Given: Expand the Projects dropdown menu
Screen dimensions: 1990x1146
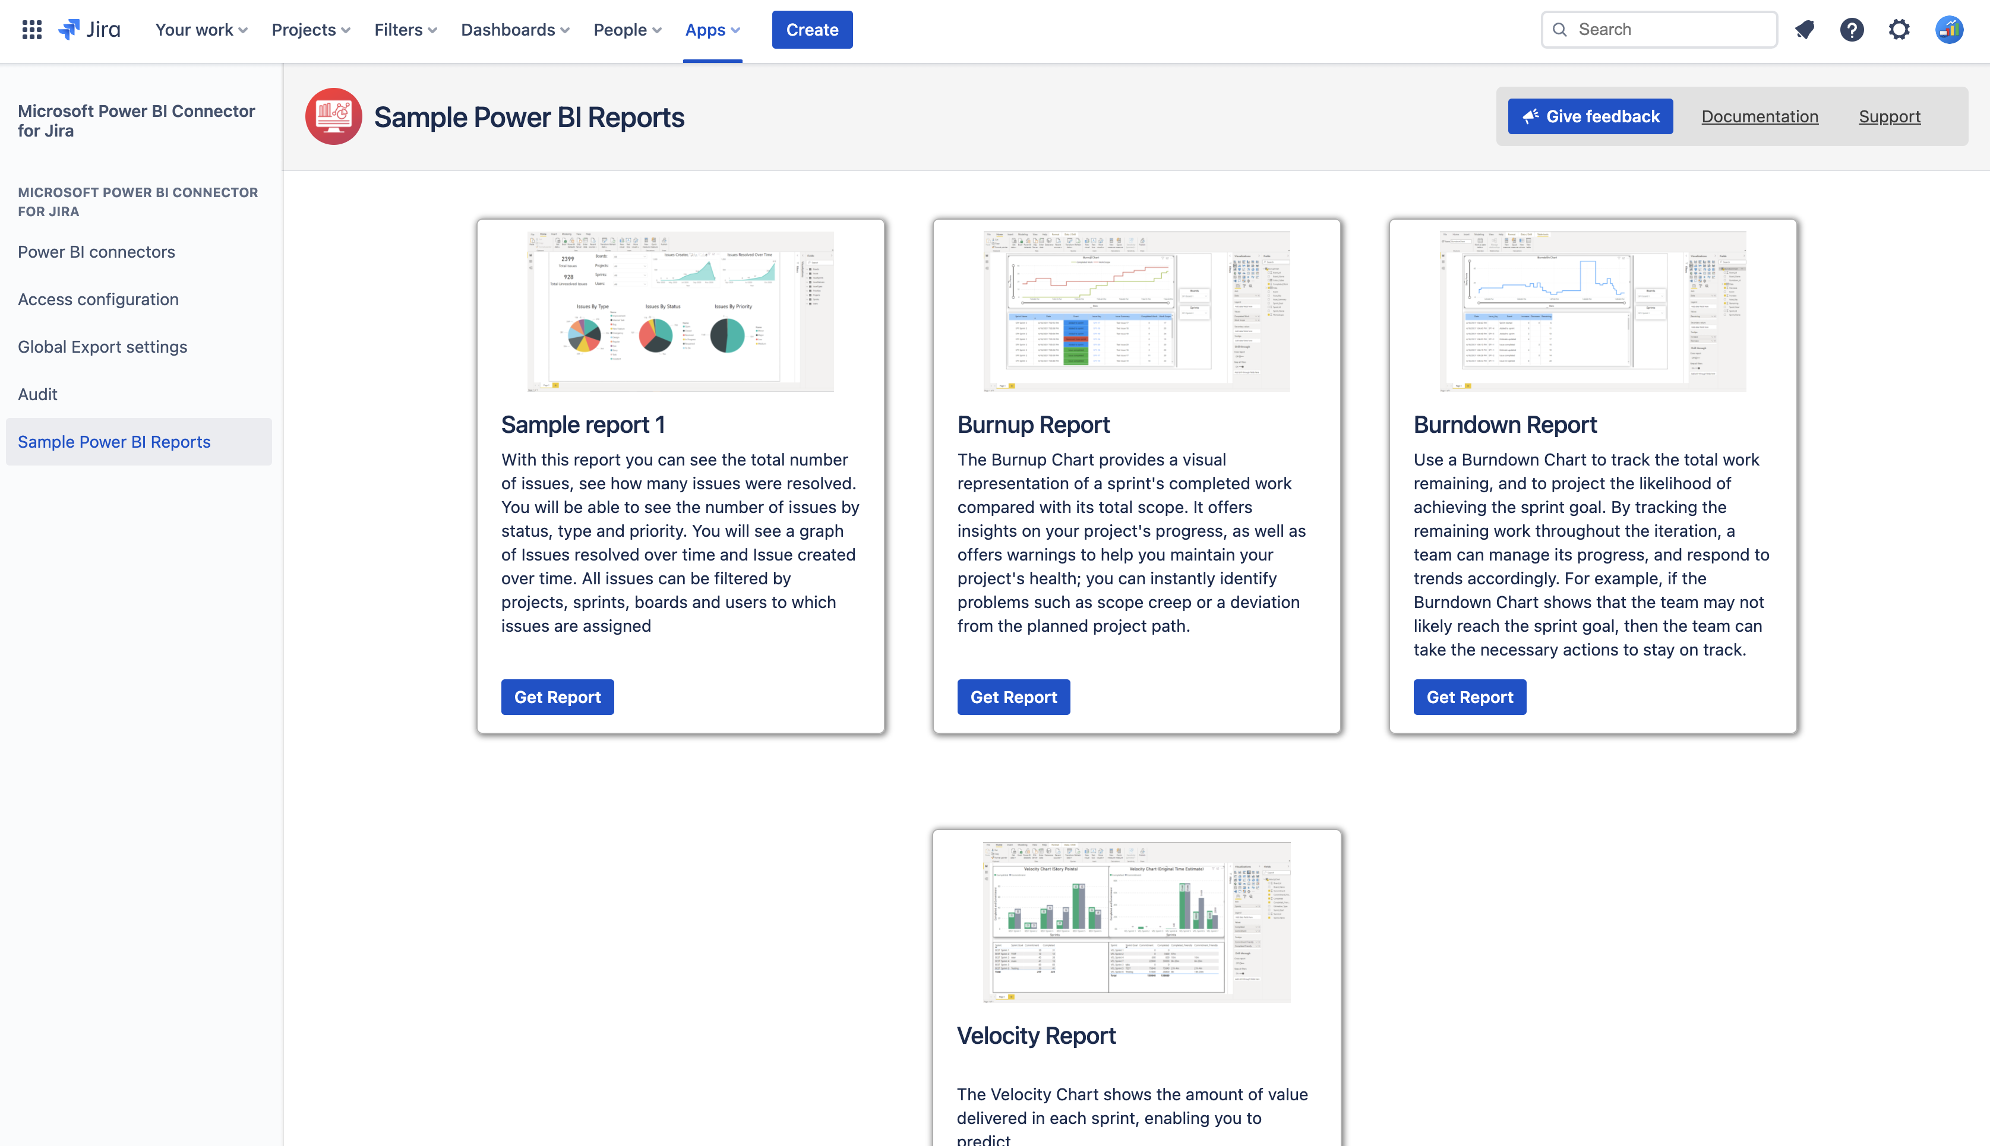Looking at the screenshot, I should (x=305, y=29).
